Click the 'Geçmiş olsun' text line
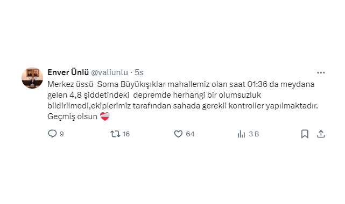 [x=72, y=116]
